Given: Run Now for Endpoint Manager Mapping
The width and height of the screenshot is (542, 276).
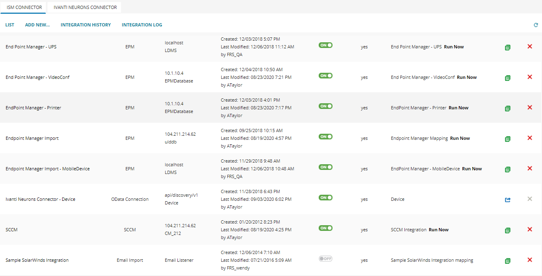Looking at the screenshot, I should click(x=460, y=138).
